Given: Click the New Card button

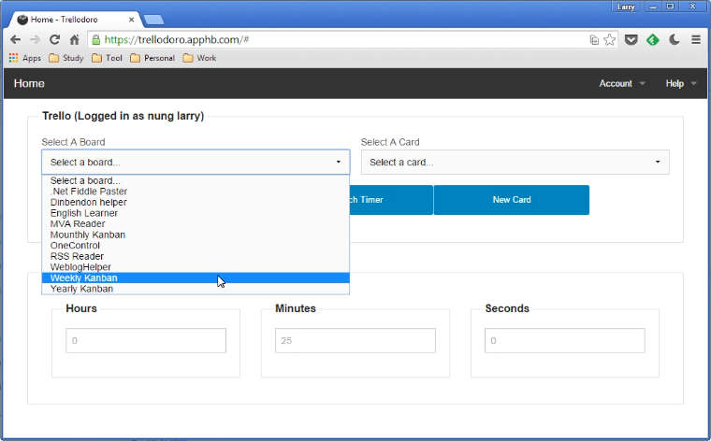Looking at the screenshot, I should click(512, 200).
